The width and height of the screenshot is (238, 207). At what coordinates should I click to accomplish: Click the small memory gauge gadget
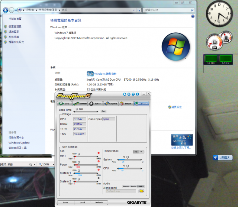click(x=226, y=37)
